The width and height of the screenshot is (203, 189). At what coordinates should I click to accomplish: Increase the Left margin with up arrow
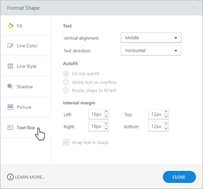coord(106,112)
